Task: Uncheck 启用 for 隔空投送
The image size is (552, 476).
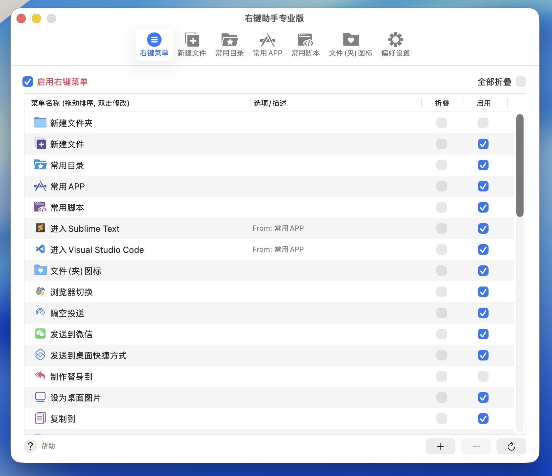Action: click(483, 313)
